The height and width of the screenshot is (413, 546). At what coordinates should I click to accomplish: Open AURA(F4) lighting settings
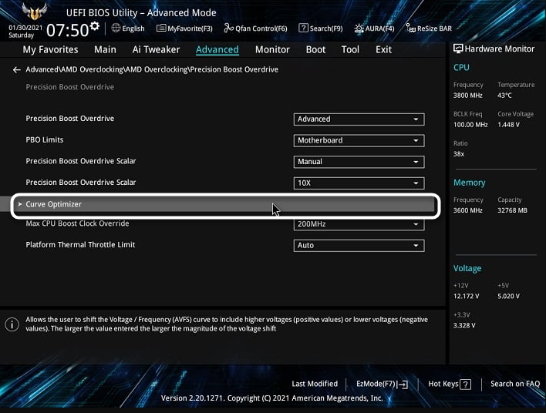tap(374, 29)
